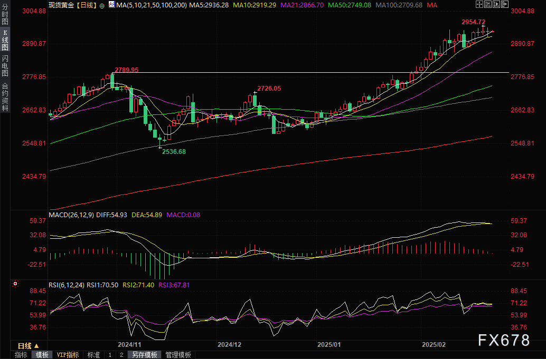This screenshot has height=359, width=546.
Task: Select the 模板 bottom tab
Action: [x=42, y=355]
